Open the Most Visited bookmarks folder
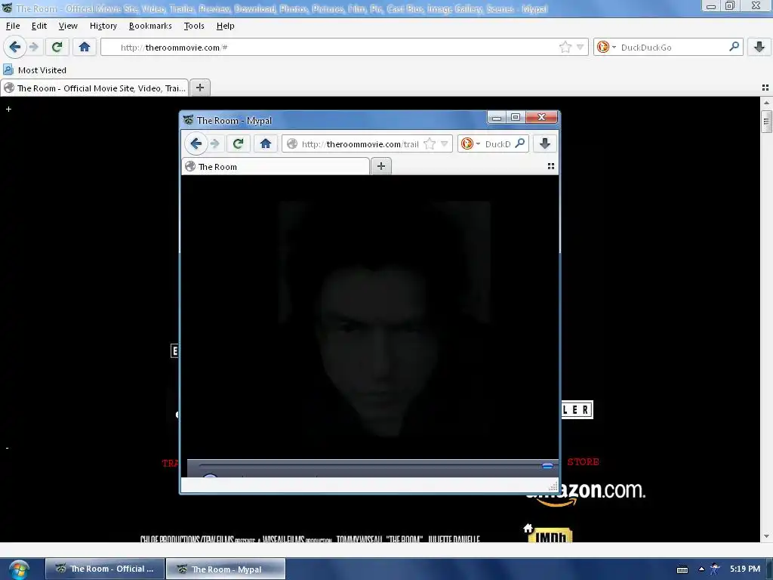The image size is (773, 580). pos(35,70)
